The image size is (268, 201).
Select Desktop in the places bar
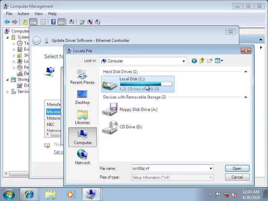[82, 97]
